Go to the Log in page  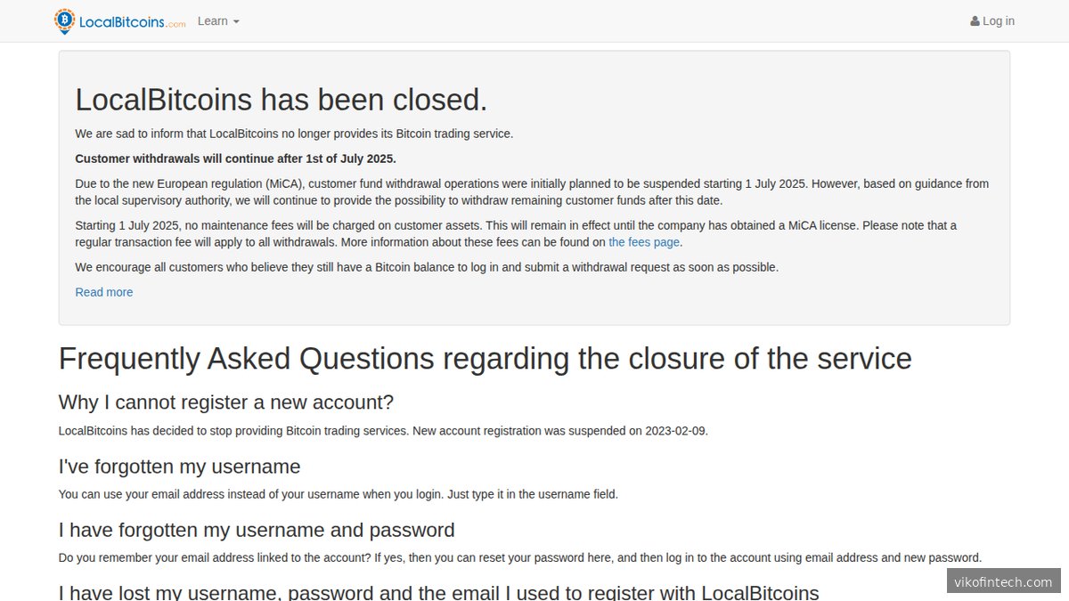(x=998, y=21)
